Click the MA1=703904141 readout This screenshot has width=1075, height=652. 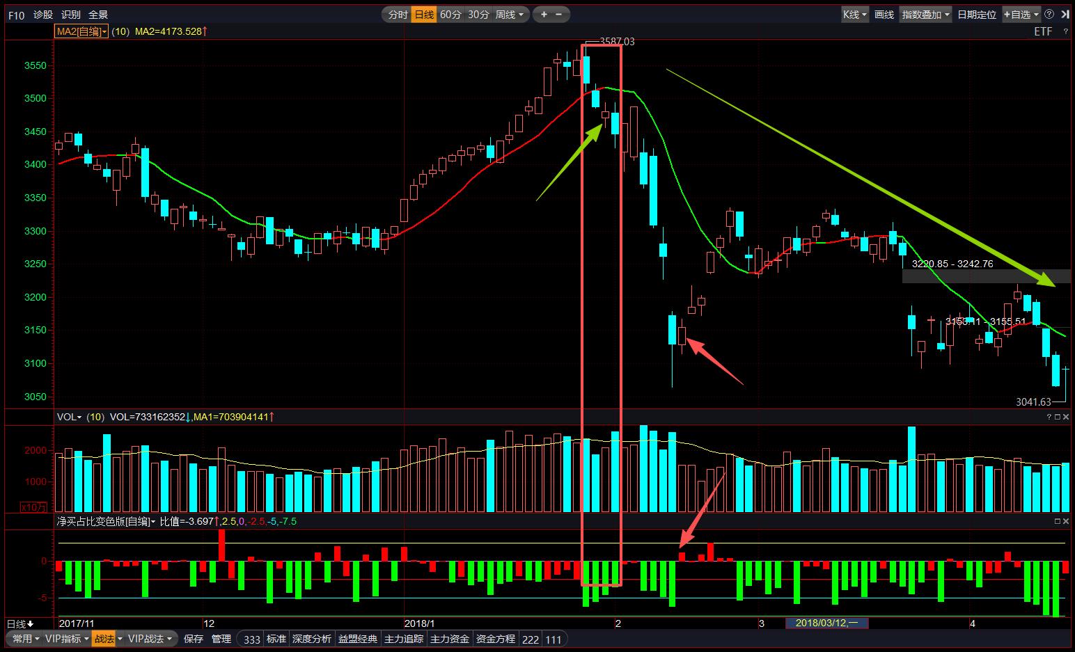(x=233, y=417)
